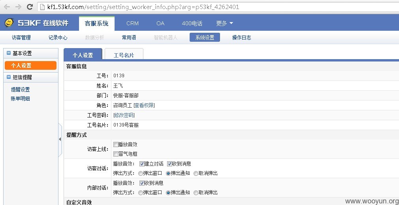Enable 播放音效 for 访客上线
Image resolution: width=399 pixels, height=205 pixels.
(116, 145)
